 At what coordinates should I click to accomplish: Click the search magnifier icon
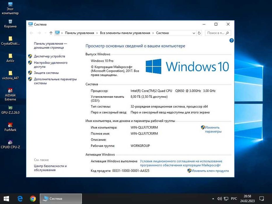(x=227, y=33)
